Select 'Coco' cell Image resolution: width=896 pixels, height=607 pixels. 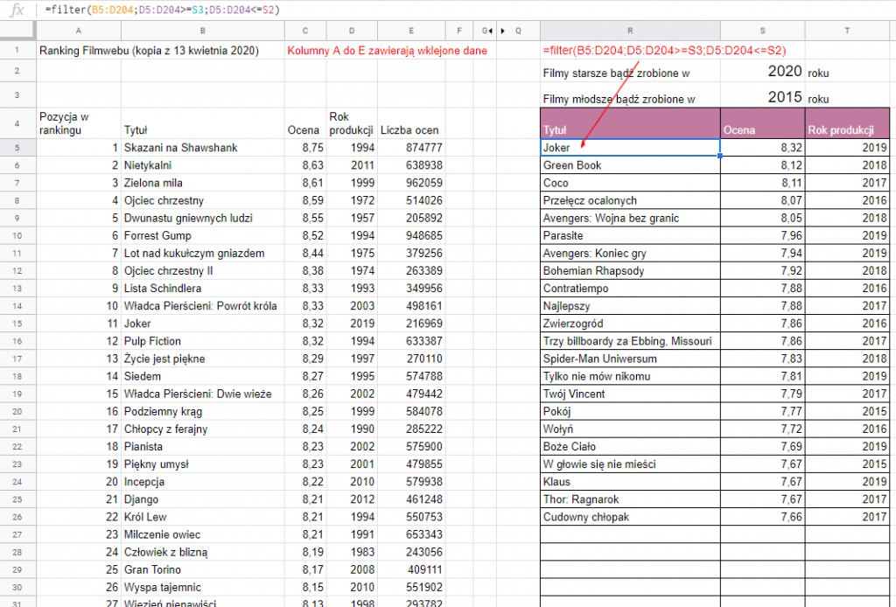coord(630,184)
